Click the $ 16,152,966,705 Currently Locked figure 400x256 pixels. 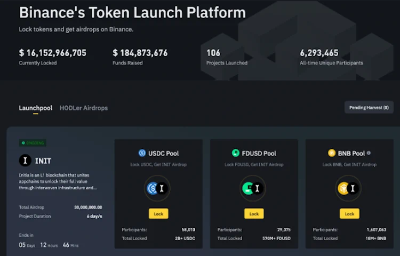click(x=53, y=53)
